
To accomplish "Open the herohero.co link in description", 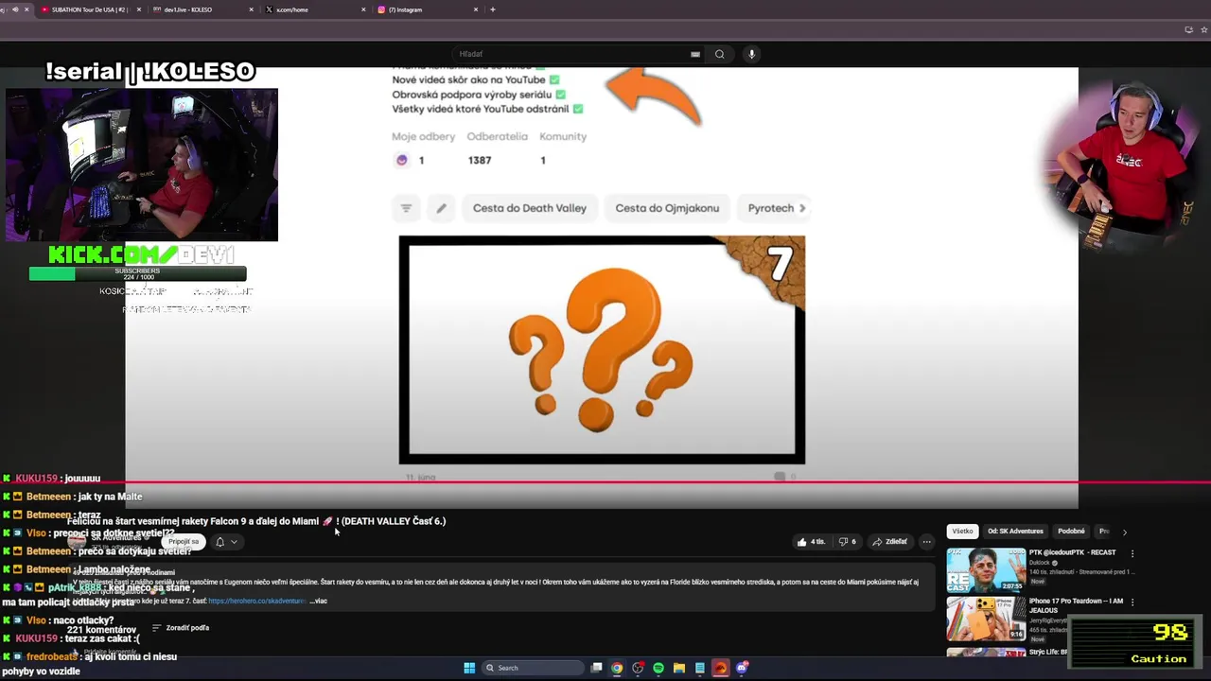I will pyautogui.click(x=257, y=601).
